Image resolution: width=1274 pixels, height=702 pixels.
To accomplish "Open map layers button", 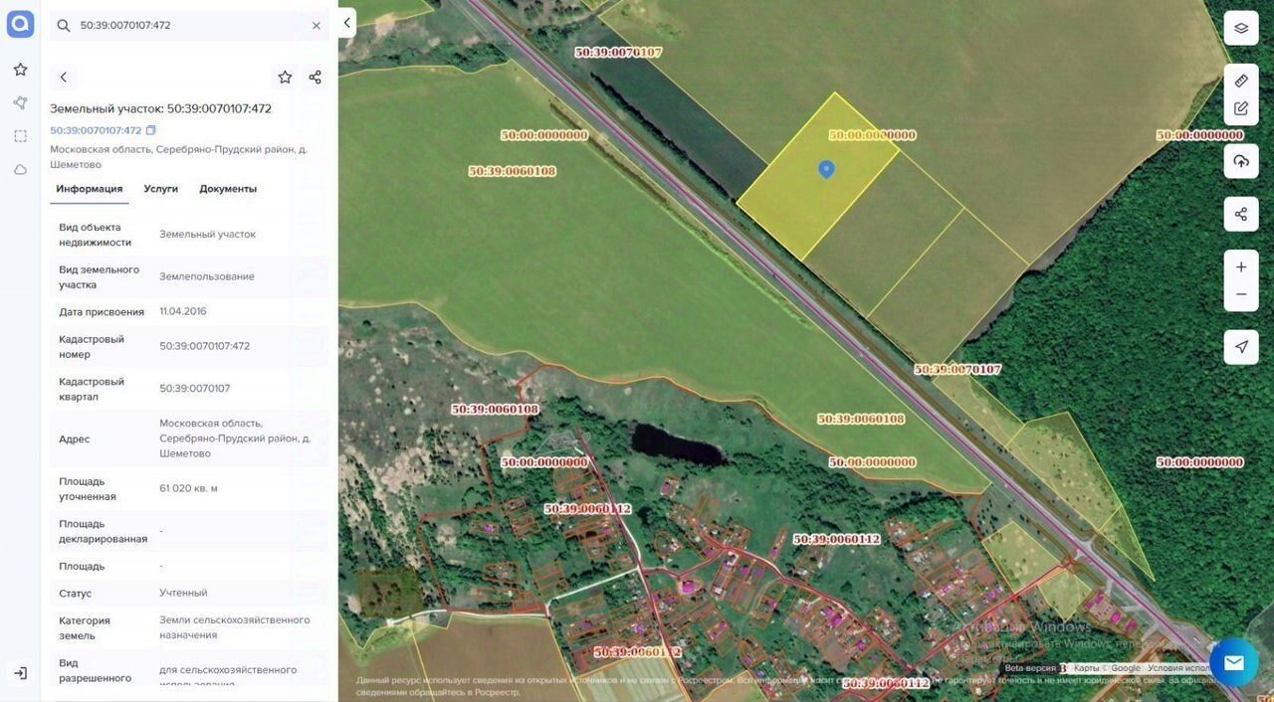I will (x=1241, y=28).
